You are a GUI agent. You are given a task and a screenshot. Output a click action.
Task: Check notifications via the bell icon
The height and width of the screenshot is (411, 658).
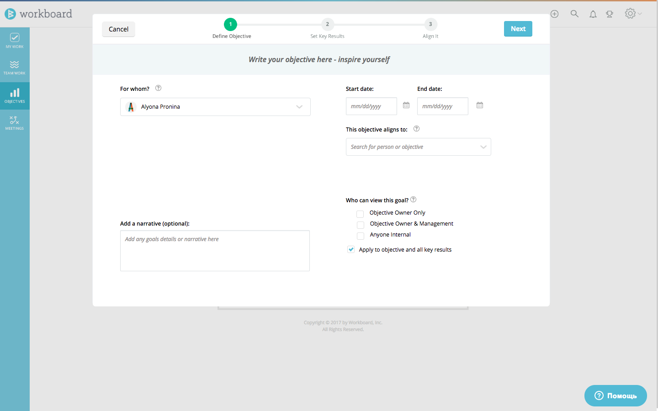coord(593,14)
